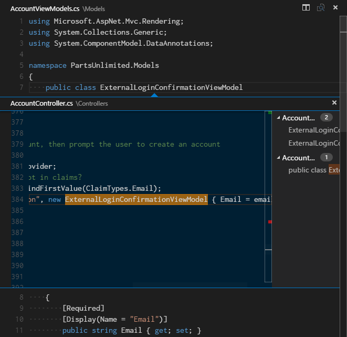Click the magnifier-over-files icon in title bar
347x337 pixels.
[320, 8]
